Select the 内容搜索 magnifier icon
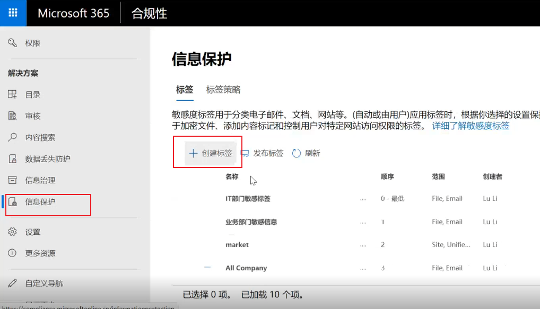Image resolution: width=540 pixels, height=309 pixels. 13,137
